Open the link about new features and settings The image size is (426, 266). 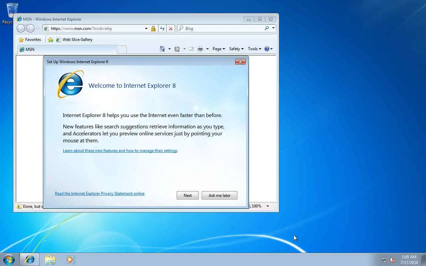(120, 151)
